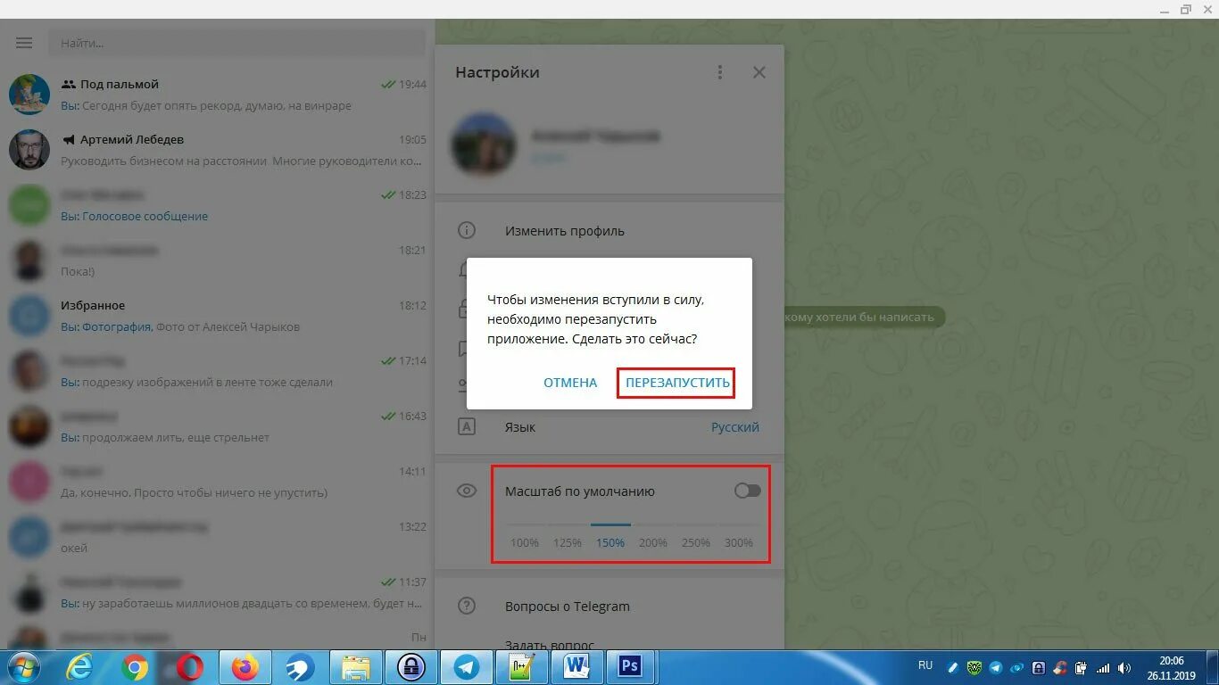Click the question mark help icon
This screenshot has width=1219, height=685.
[467, 607]
